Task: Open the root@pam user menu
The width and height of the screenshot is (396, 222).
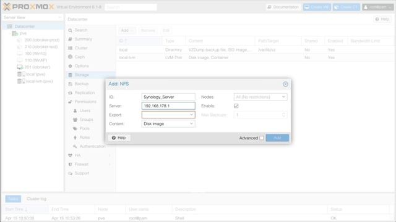Action: [x=378, y=7]
